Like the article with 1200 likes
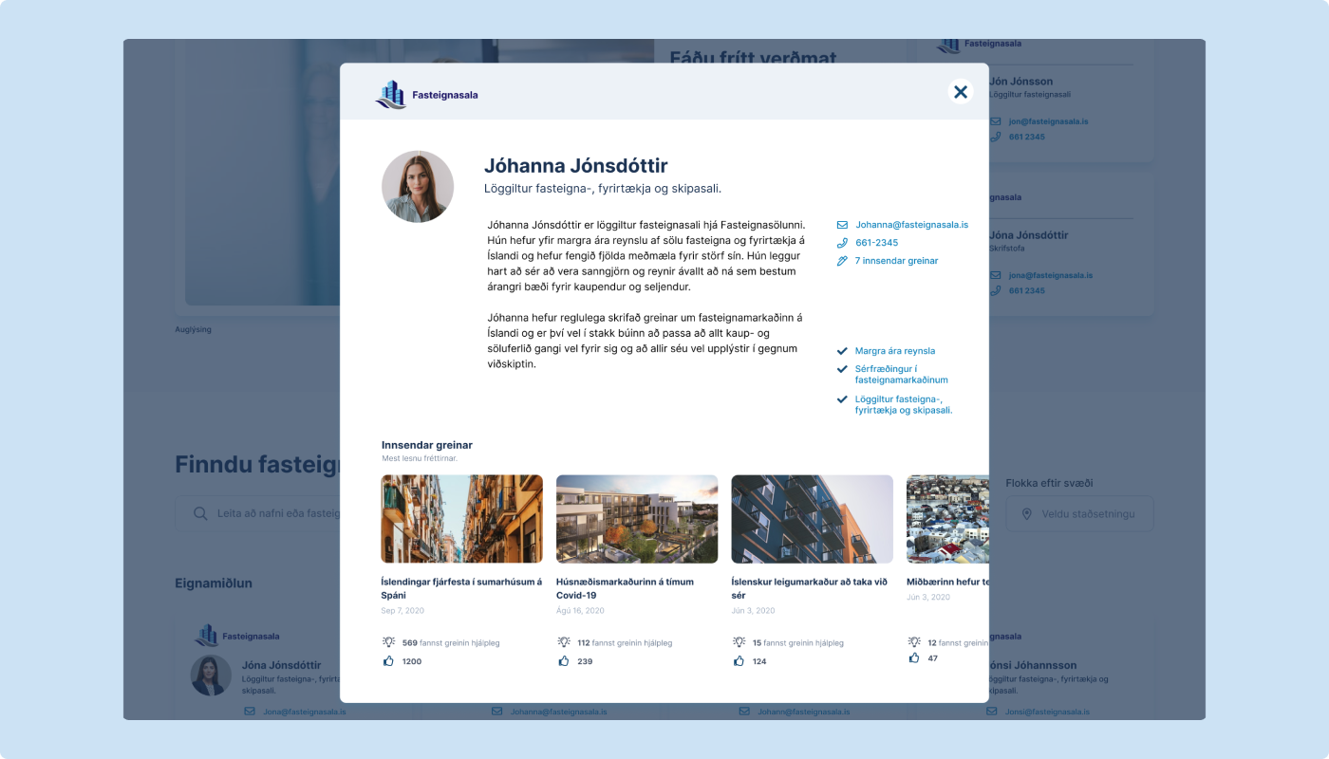1329x759 pixels. (x=388, y=661)
